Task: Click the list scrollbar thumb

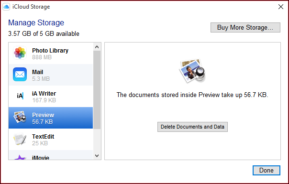Action: tap(97, 90)
